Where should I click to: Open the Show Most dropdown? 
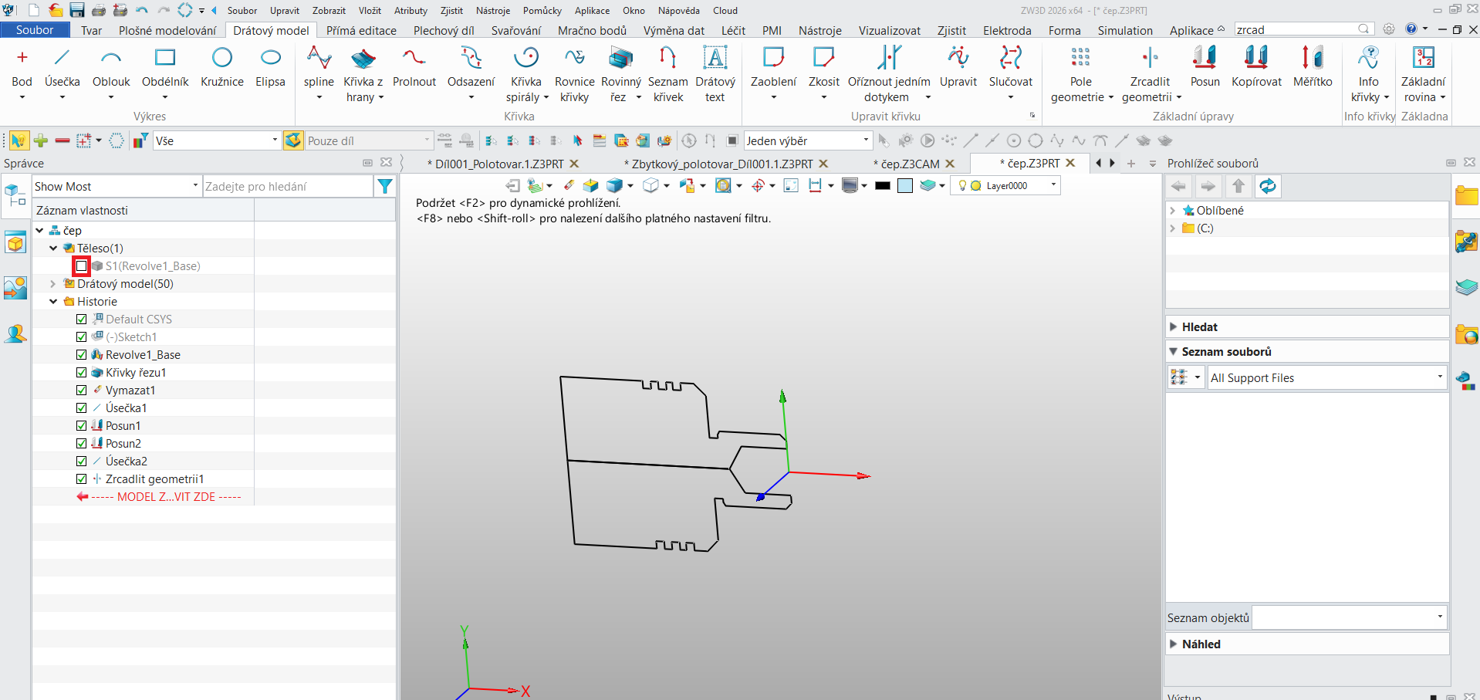(117, 186)
